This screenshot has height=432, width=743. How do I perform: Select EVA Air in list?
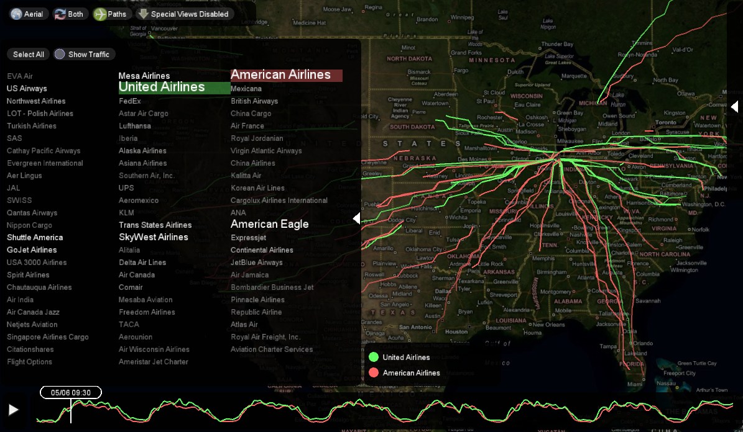pyautogui.click(x=19, y=76)
